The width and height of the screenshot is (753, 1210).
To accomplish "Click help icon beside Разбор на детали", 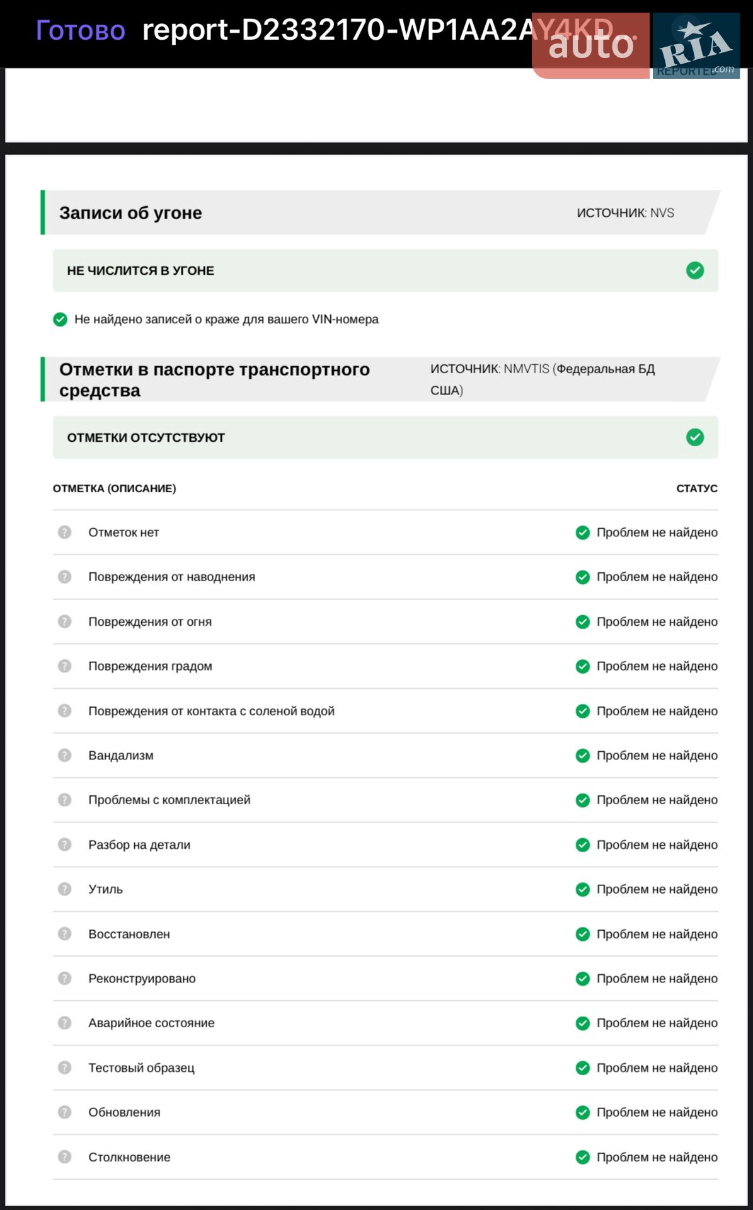I will pyautogui.click(x=64, y=844).
